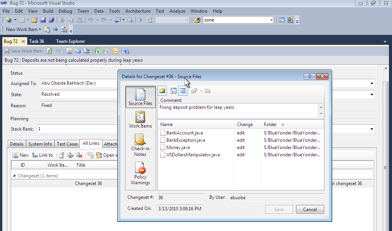The width and height of the screenshot is (392, 231).
Task: Switch to flat list view in changeset dialog
Action: [x=183, y=91]
